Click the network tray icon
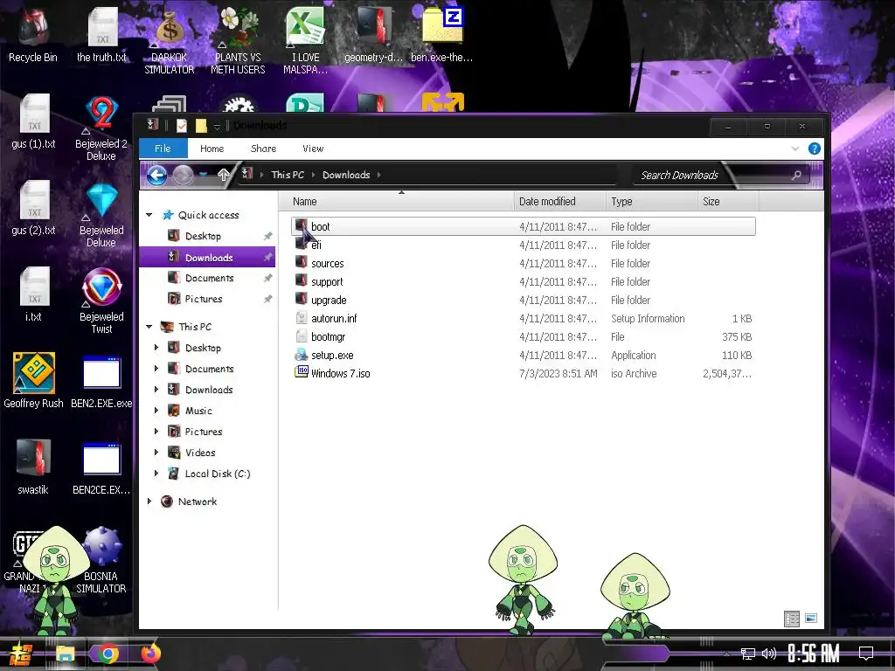The width and height of the screenshot is (895, 671). point(748,654)
